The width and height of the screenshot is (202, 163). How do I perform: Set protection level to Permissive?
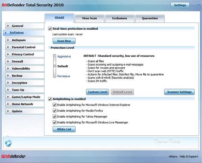coord(64,76)
